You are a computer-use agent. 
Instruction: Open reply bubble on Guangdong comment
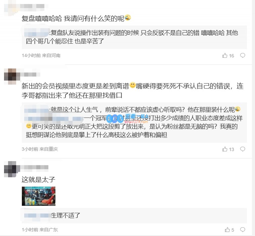(243, 230)
